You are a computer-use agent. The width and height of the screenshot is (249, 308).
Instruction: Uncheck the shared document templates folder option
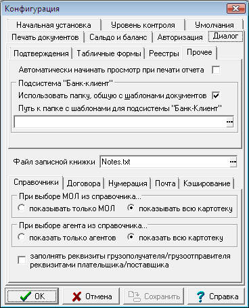coord(216,95)
